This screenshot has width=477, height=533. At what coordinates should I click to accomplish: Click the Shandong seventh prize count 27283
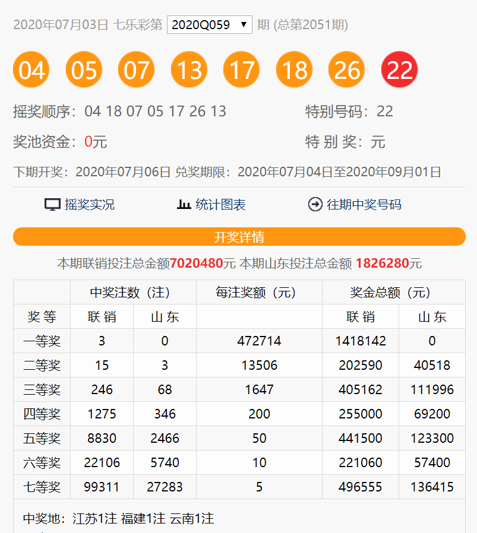165,487
